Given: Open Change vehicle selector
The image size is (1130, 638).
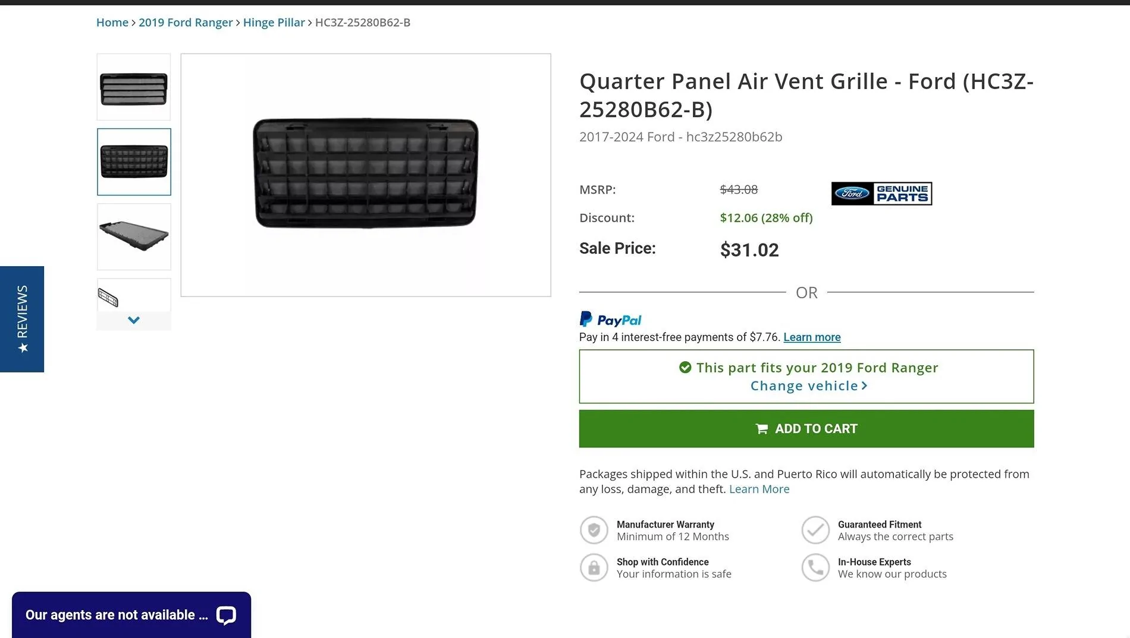Looking at the screenshot, I should click(x=809, y=386).
